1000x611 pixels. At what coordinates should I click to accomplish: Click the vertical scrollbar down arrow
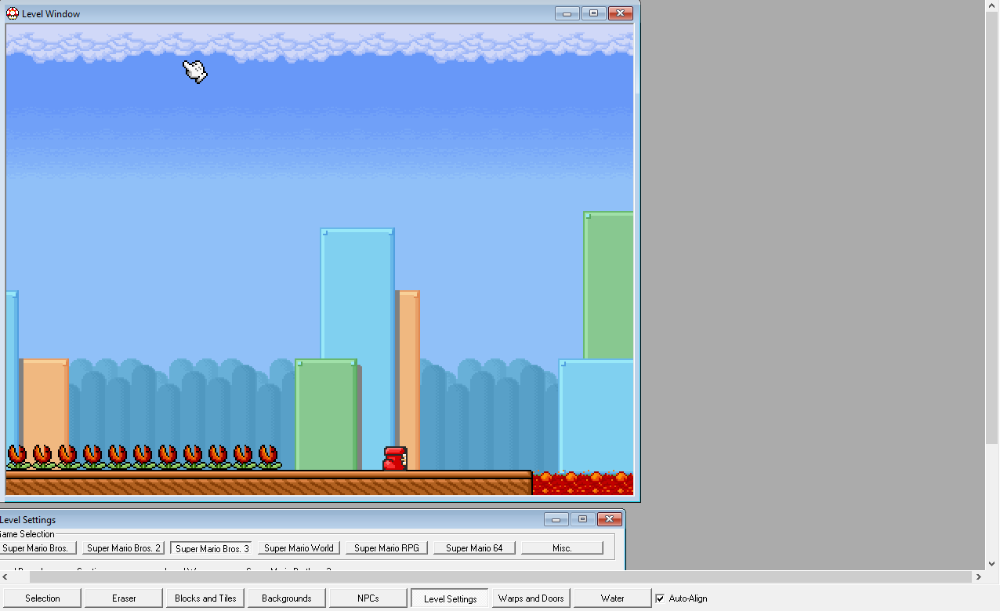[992, 563]
